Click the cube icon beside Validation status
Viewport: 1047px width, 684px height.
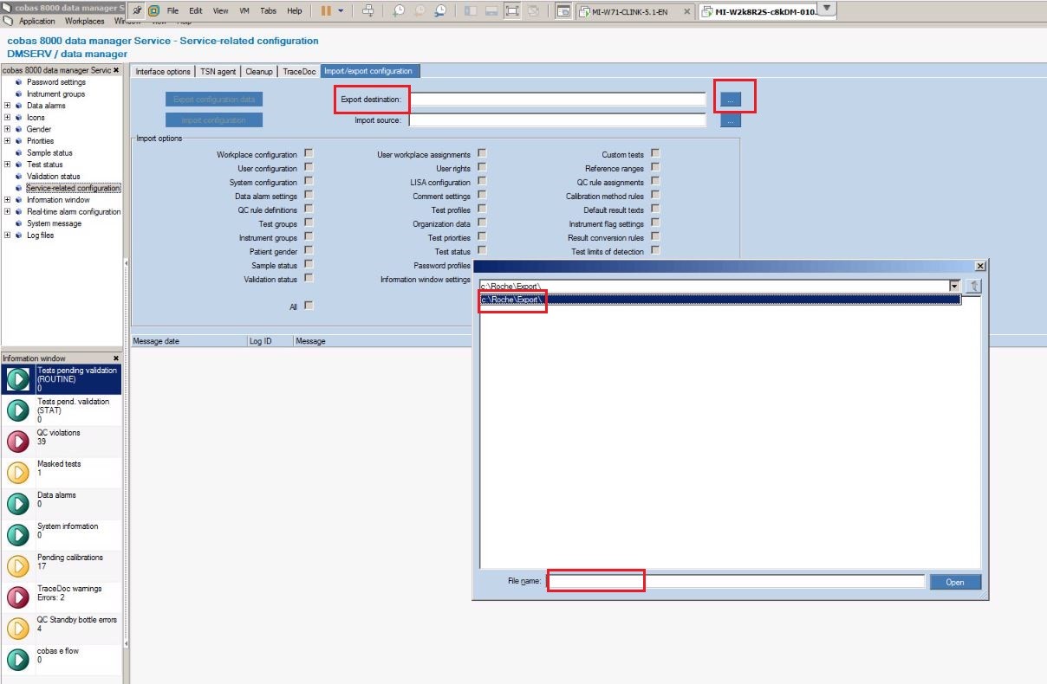[x=18, y=177]
